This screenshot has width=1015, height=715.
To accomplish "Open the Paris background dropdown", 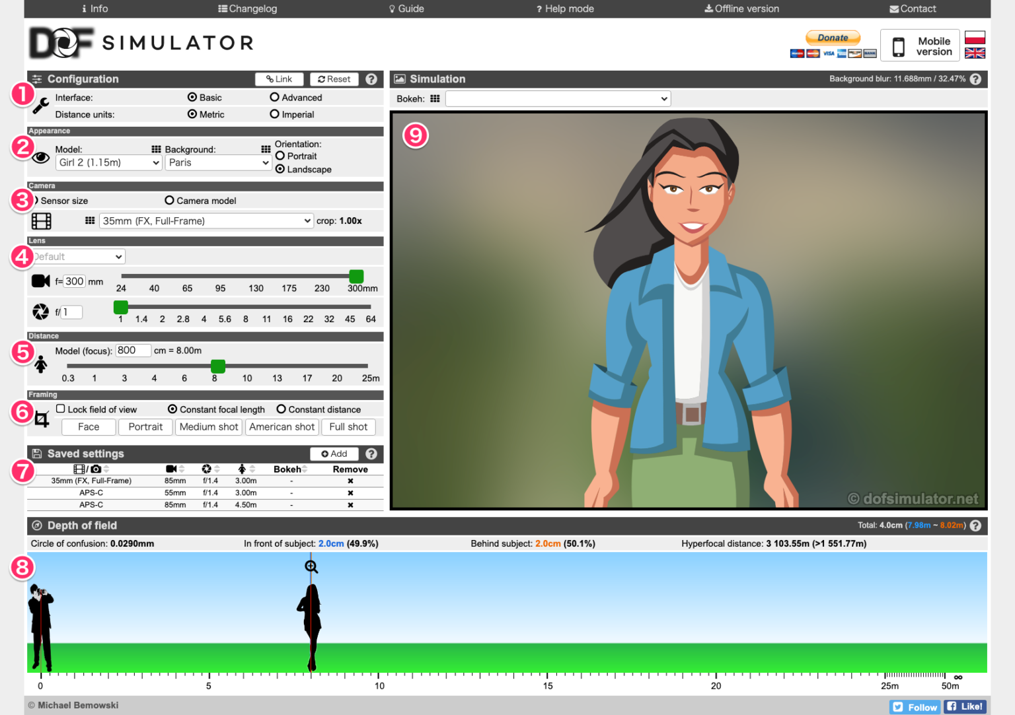I will (x=218, y=162).
